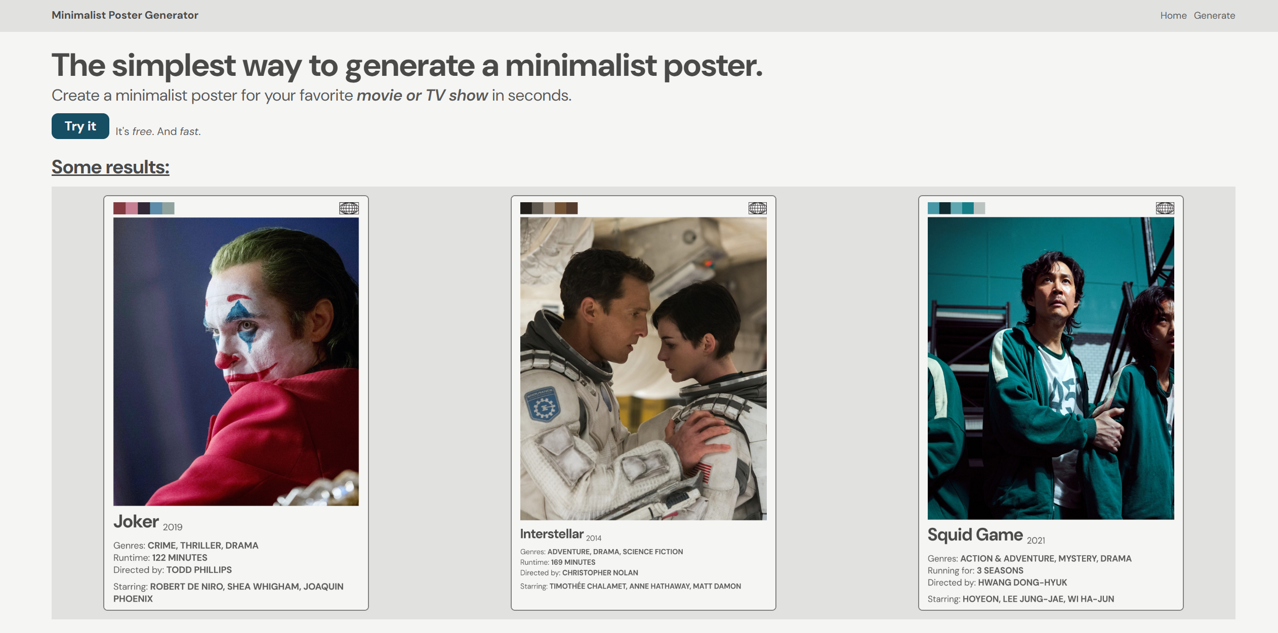Pick the dark red swatch on Joker palette

pyautogui.click(x=119, y=208)
